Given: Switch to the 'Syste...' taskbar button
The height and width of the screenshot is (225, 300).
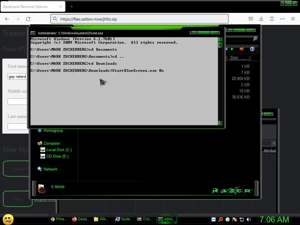Looking at the screenshot, I should pyautogui.click(x=124, y=219).
